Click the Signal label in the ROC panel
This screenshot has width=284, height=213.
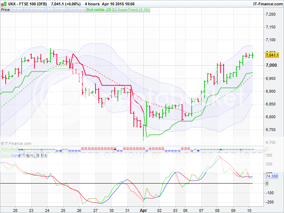pos(16,155)
